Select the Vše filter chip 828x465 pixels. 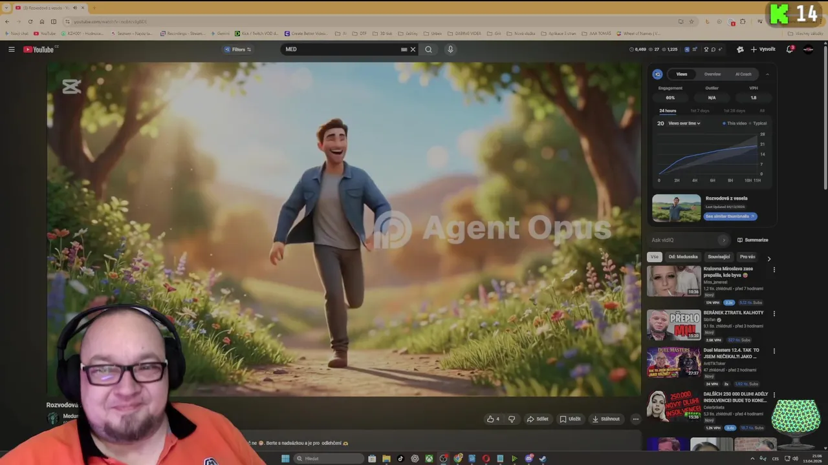pos(655,257)
